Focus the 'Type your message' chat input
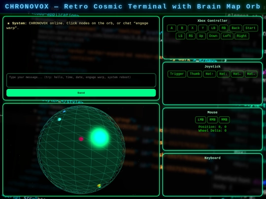The image size is (266, 199). 81,80
